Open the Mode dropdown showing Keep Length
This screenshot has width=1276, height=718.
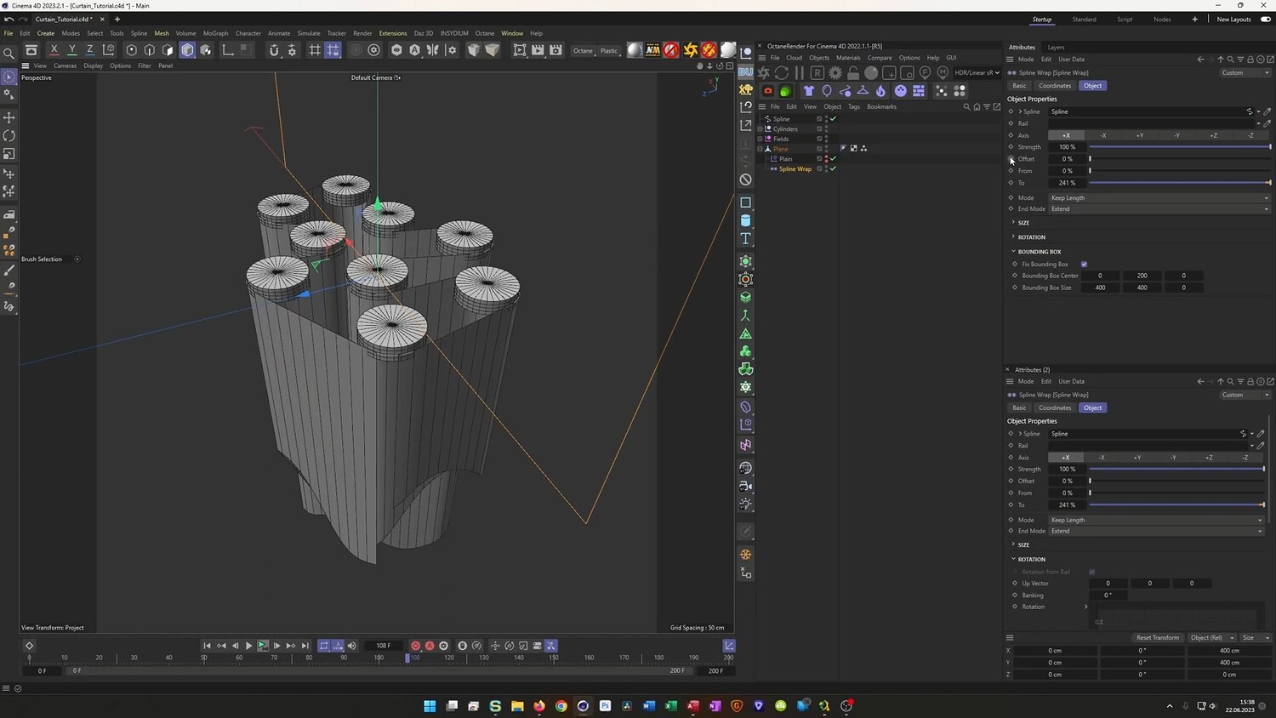1159,198
